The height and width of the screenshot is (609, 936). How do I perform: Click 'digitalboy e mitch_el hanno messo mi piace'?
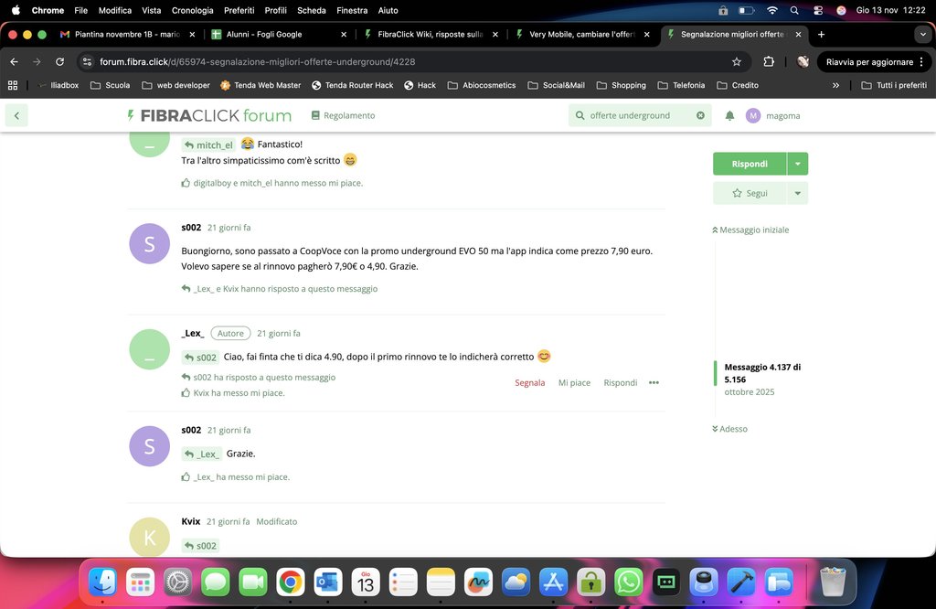(x=272, y=183)
